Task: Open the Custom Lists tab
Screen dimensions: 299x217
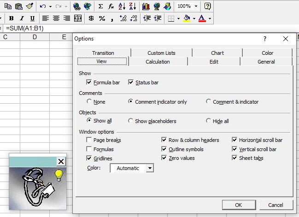Action: [x=161, y=53]
